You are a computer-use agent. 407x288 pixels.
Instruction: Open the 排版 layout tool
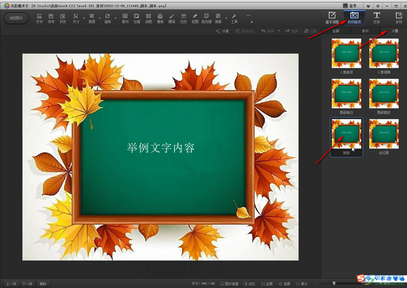click(x=218, y=19)
